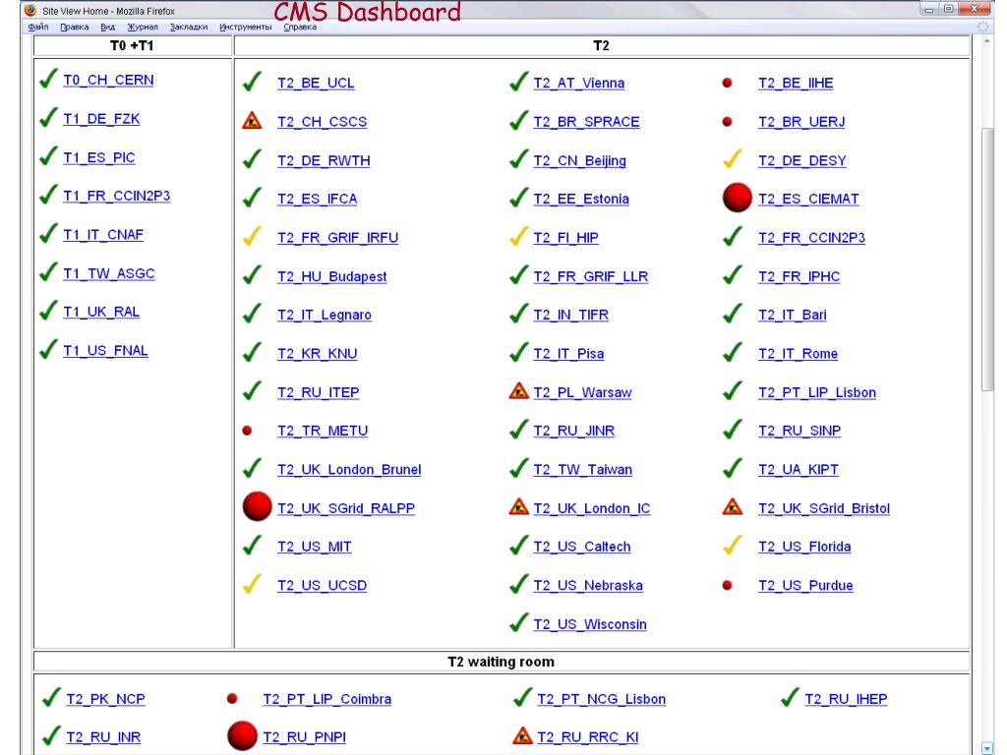This screenshot has height=755, width=1007.
Task: Click the green check beside T2_FR_CCIN2P3
Action: click(x=733, y=236)
